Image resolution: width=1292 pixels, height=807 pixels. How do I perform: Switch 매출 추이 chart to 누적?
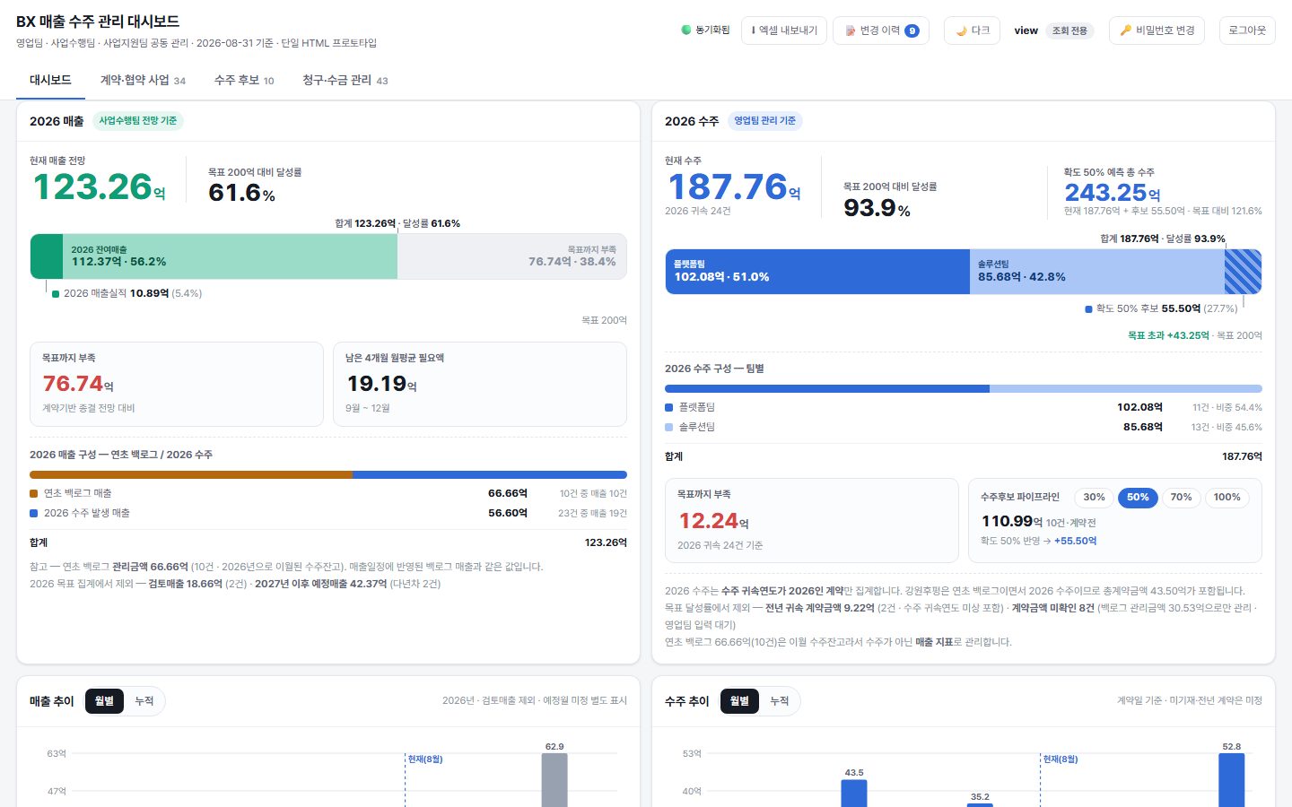point(144,701)
